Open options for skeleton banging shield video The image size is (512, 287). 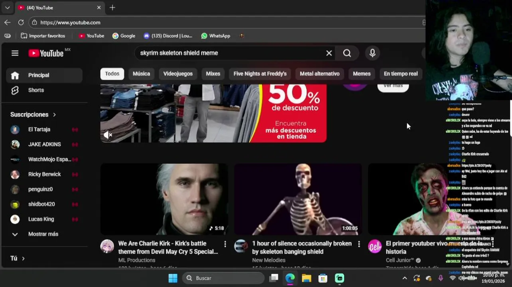[358, 244]
